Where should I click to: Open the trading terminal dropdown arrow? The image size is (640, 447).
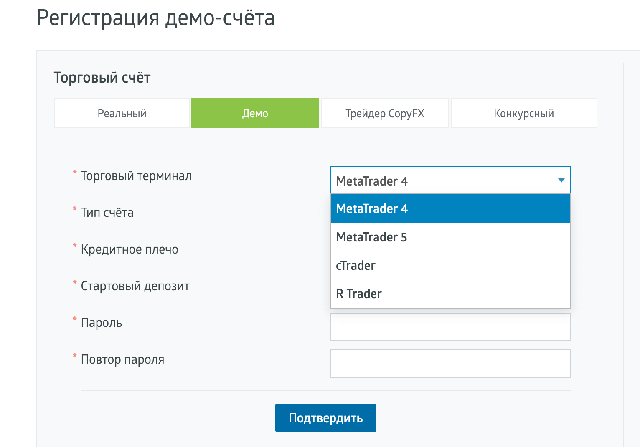click(x=561, y=181)
